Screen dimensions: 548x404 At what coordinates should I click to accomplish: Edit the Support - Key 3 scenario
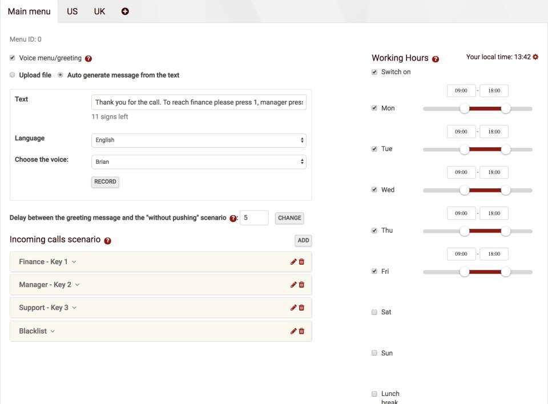point(295,308)
